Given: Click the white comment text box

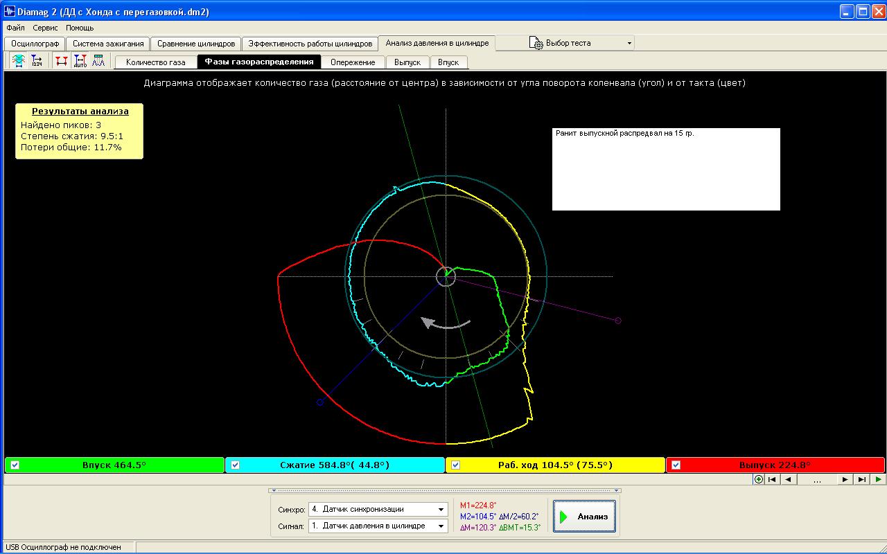Looking at the screenshot, I should pos(666,169).
